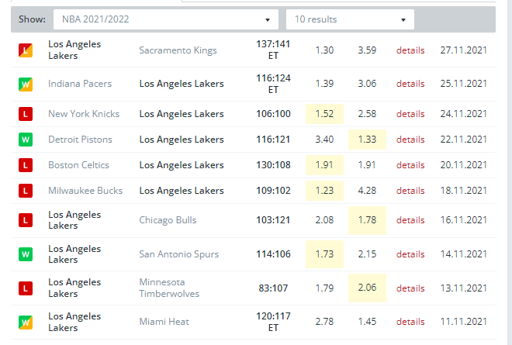This screenshot has height=345, width=512.
Task: Click the loss icon next to Boston Celtics
Action: (26, 165)
